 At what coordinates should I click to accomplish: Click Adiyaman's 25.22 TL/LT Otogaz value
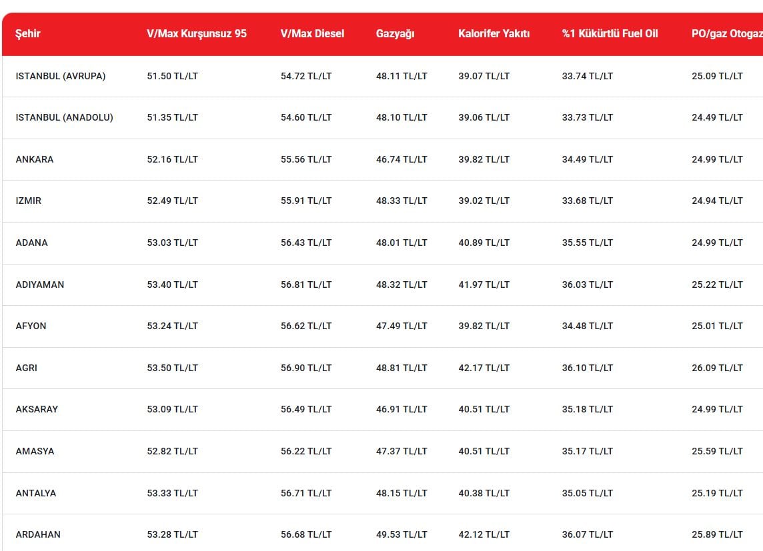click(x=717, y=284)
